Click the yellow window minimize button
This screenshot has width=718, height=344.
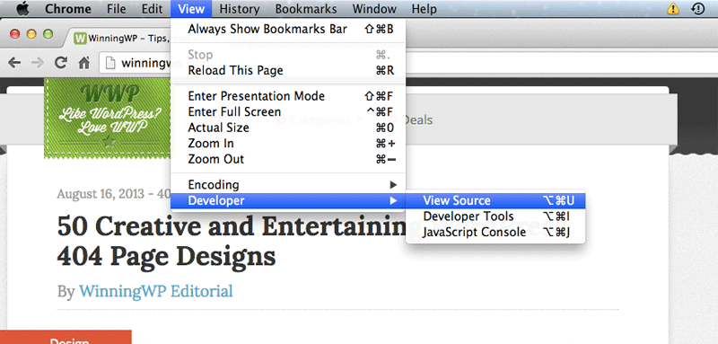[31, 34]
